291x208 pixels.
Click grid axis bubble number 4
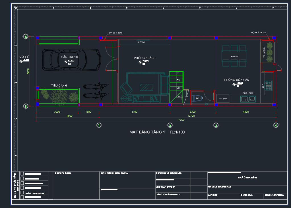click(275, 125)
